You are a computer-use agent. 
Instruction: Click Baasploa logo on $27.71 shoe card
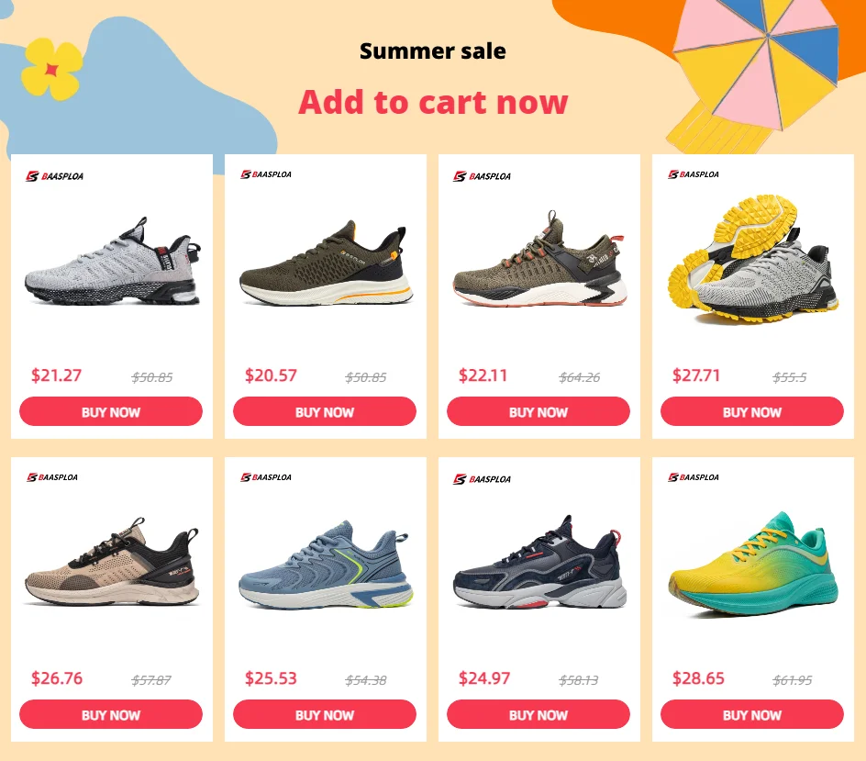[x=694, y=174]
